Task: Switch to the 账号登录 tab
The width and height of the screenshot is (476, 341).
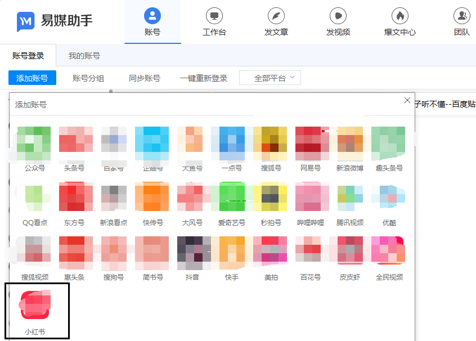Action: [x=28, y=56]
